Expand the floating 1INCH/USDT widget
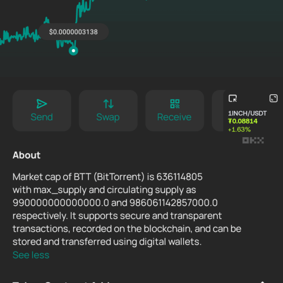Viewport: 283px width, 283px height. coord(273,98)
